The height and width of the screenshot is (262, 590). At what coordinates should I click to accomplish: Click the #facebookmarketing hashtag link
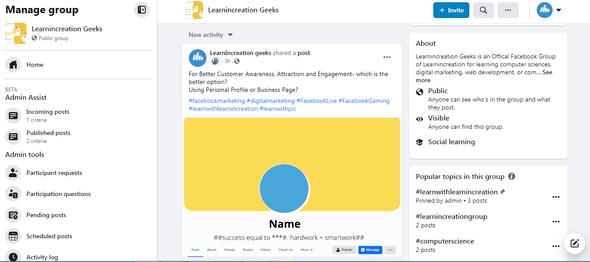point(217,101)
